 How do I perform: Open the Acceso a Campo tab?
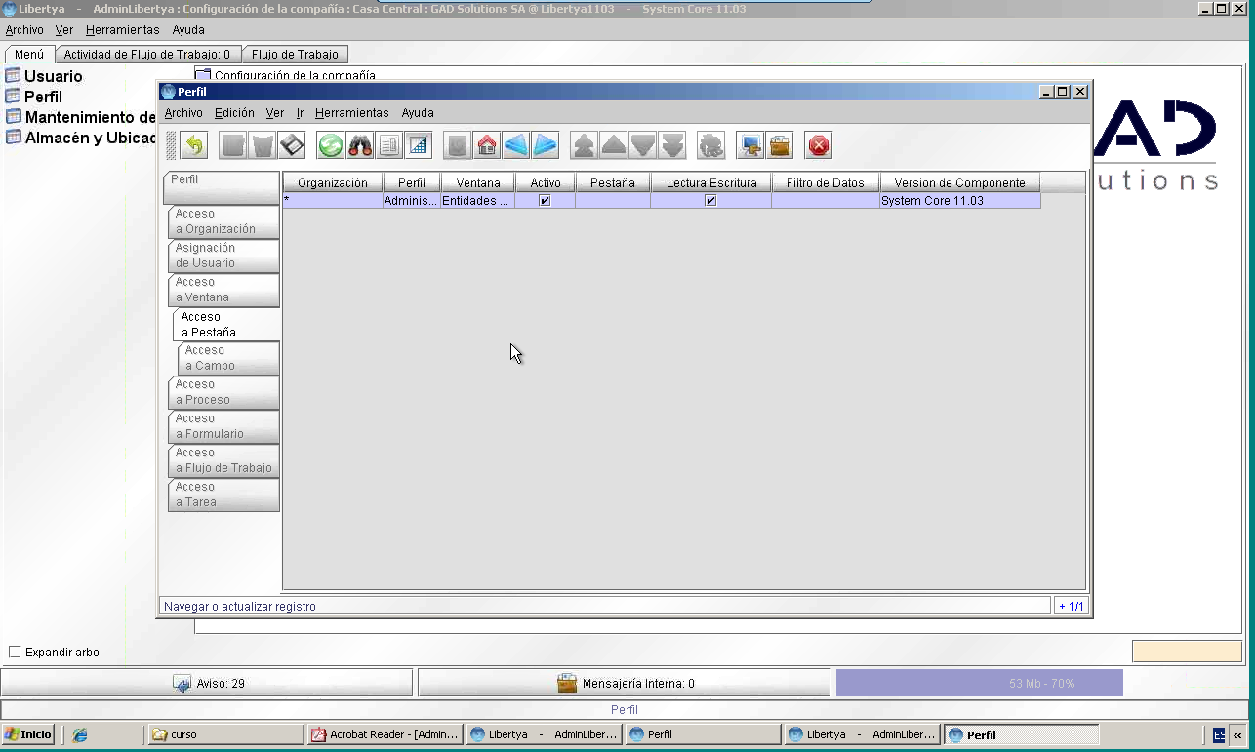tap(228, 358)
